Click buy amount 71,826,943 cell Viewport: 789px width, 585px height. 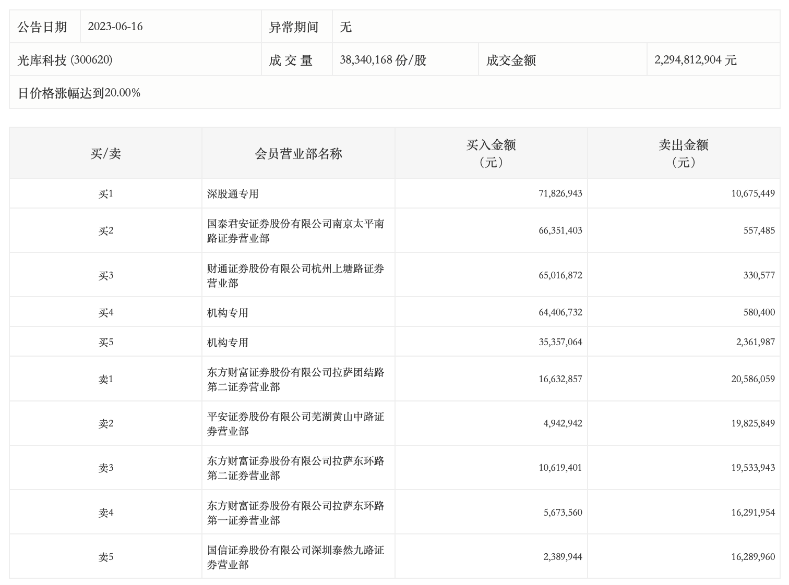coord(560,193)
